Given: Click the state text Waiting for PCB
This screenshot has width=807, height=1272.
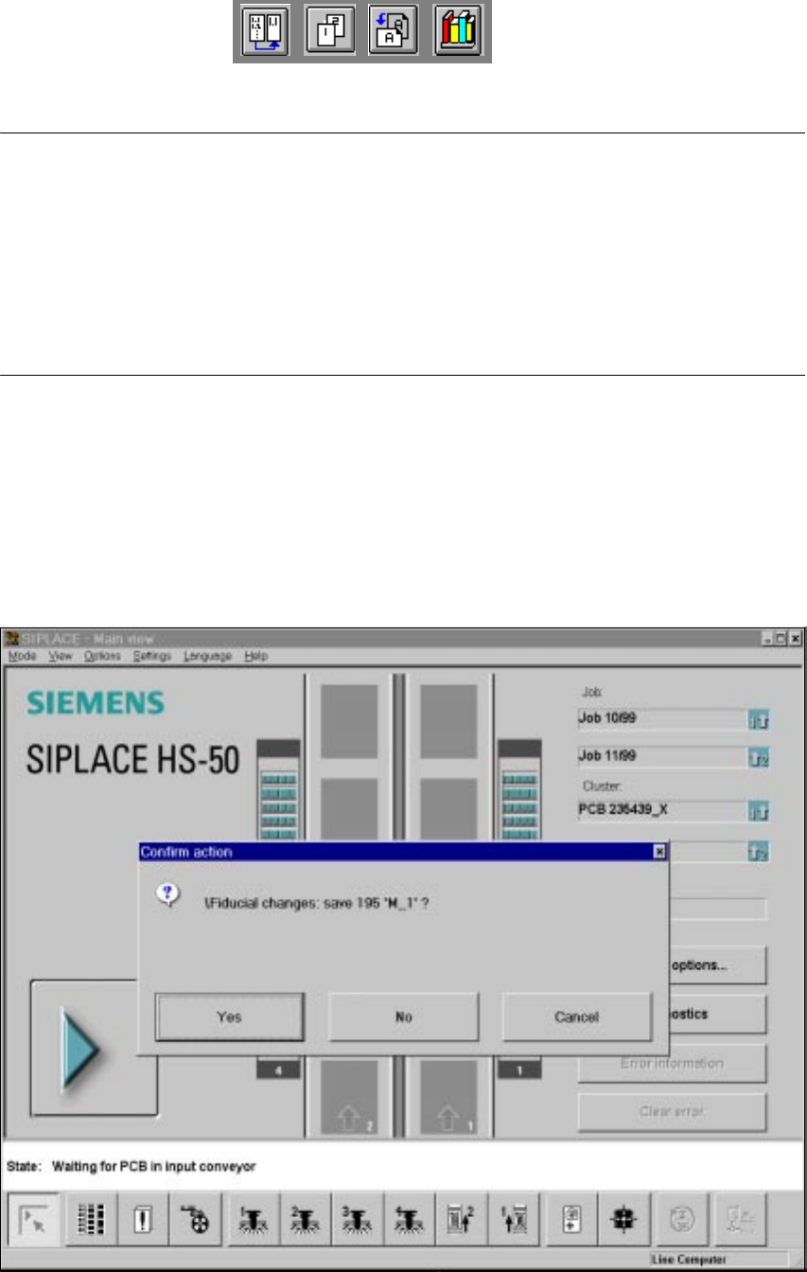Looking at the screenshot, I should point(154,1164).
